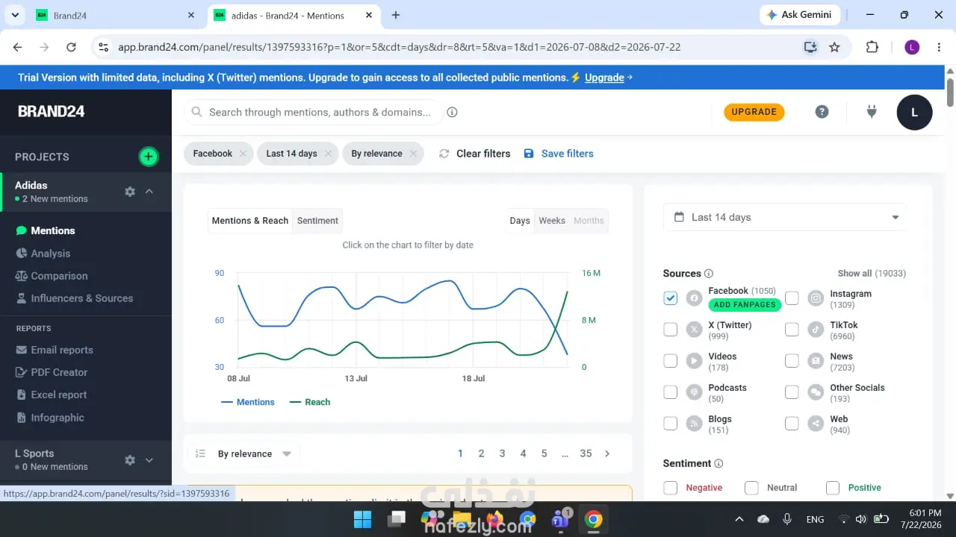Viewport: 956px width, 537px height.
Task: Tick the Podcasts source checkbox
Action: [671, 392]
